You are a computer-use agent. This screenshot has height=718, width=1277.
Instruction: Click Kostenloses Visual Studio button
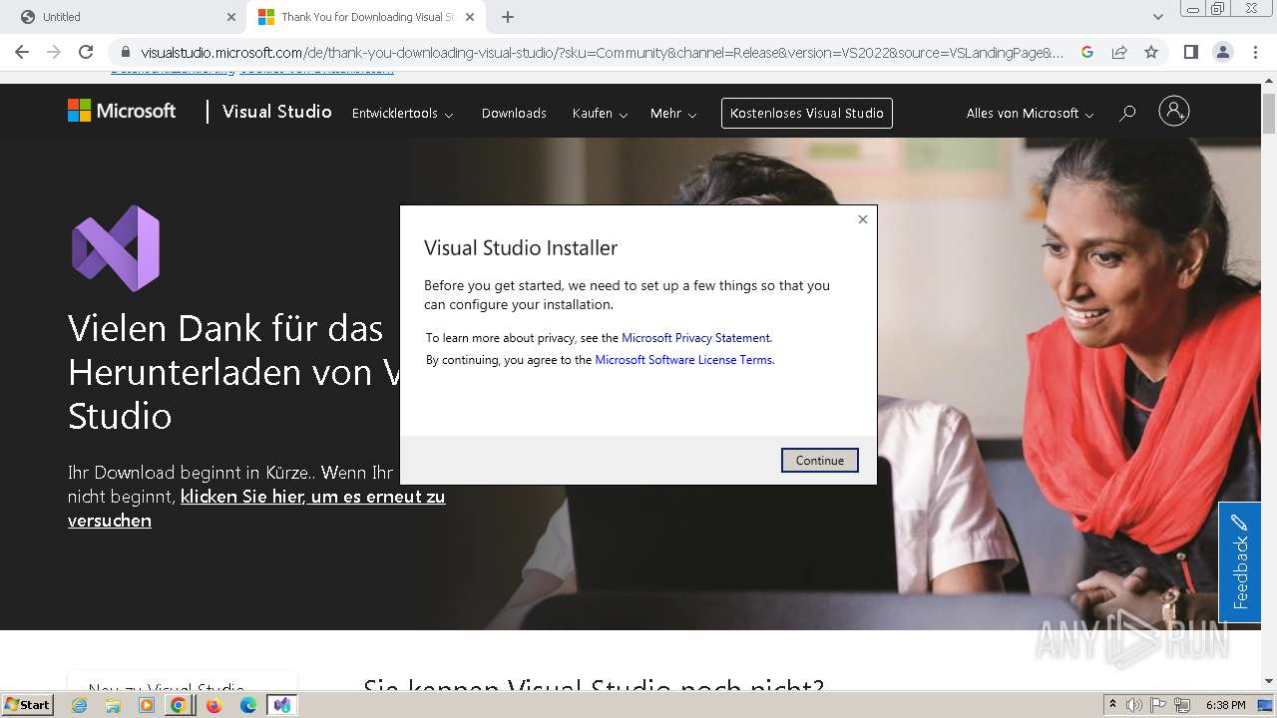pos(807,113)
